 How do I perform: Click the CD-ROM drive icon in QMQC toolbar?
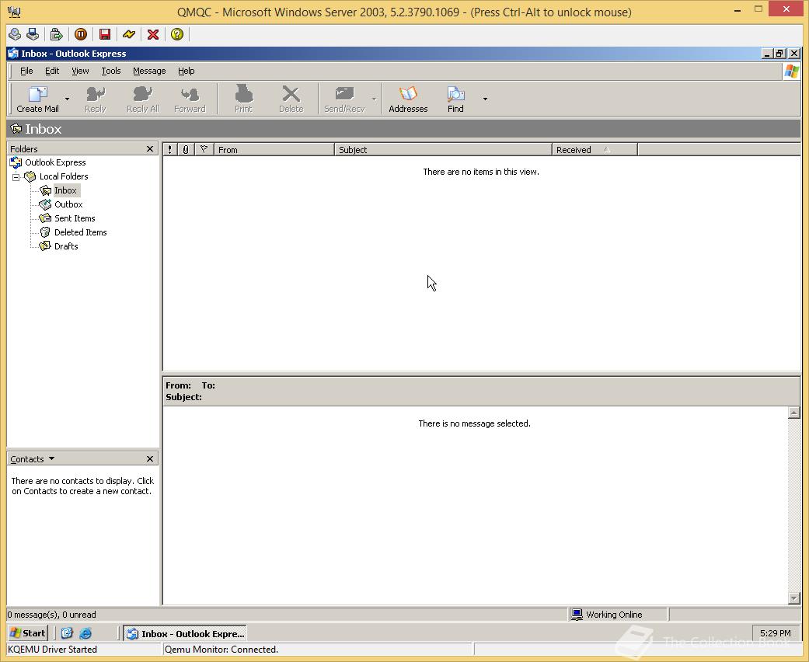15,34
